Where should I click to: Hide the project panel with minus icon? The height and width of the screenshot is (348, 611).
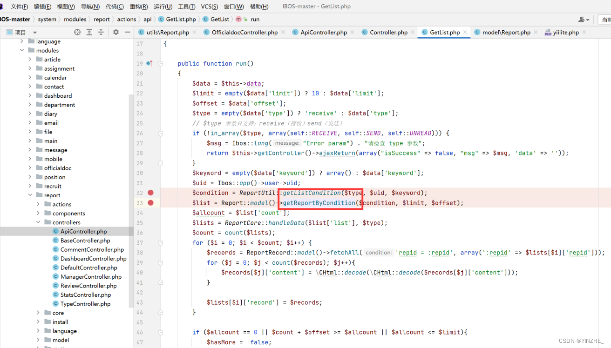click(128, 32)
